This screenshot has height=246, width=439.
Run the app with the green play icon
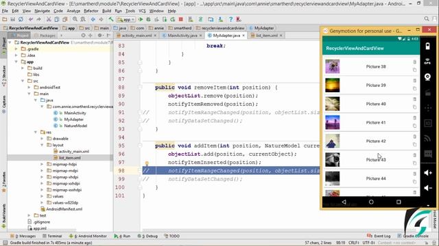coord(141,19)
